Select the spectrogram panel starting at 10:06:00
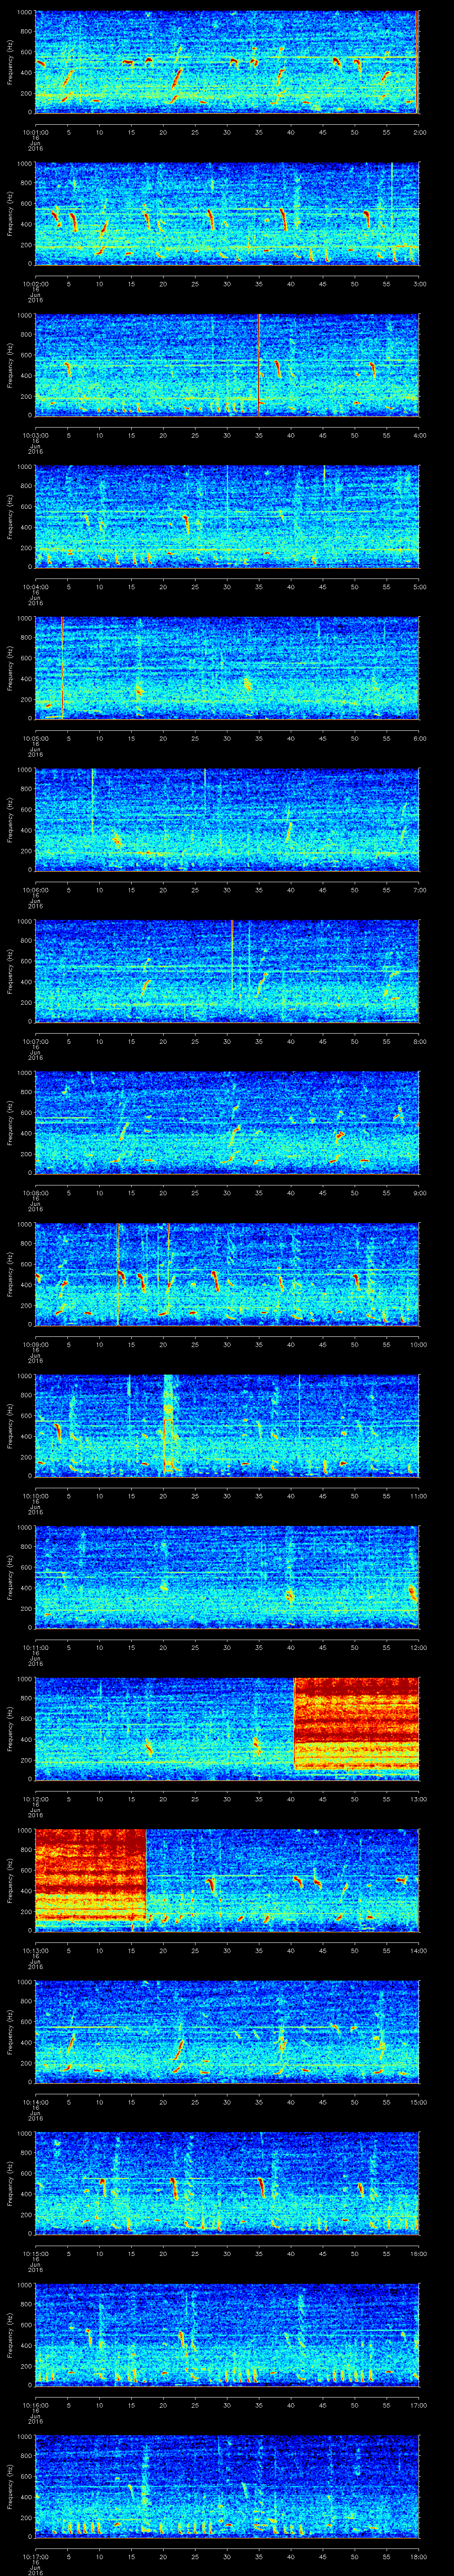Screen dimensions: 454x2576 pos(227,820)
